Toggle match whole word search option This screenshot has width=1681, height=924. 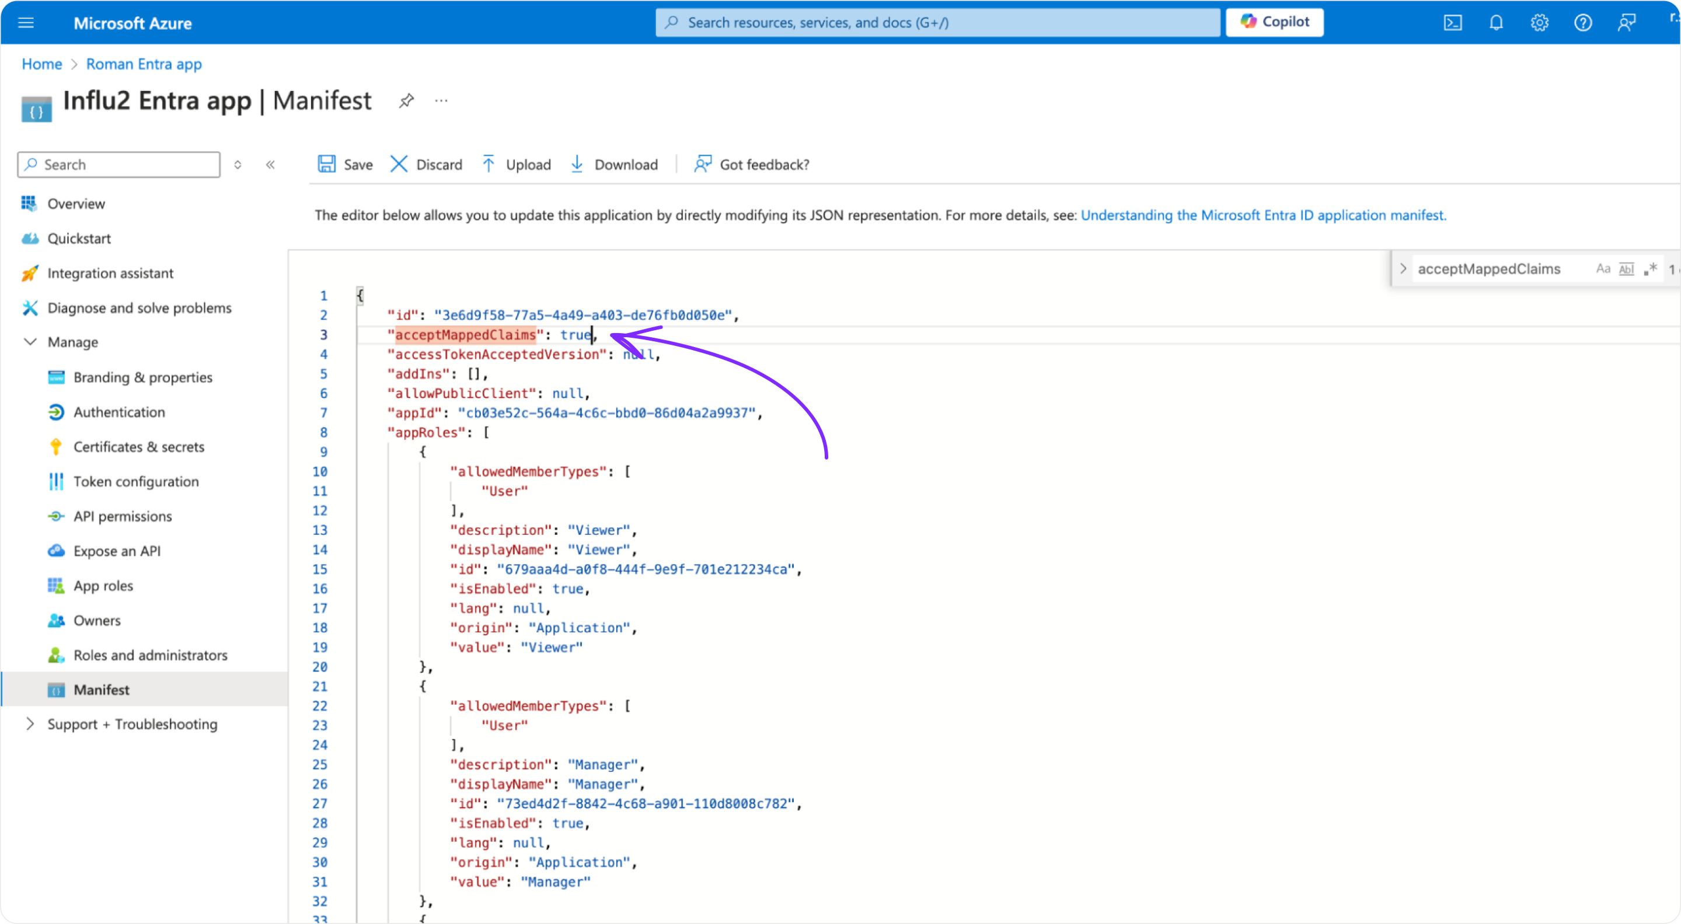(x=1626, y=268)
